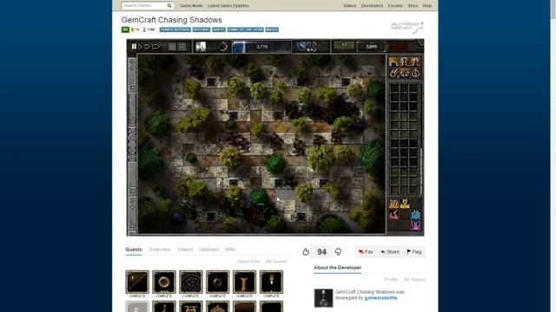Switch to the Quests tab
This screenshot has width=556, height=312.
pyautogui.click(x=134, y=250)
